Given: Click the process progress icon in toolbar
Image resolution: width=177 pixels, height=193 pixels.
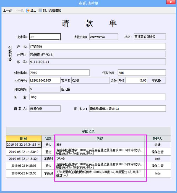Looking at the screenshot, I should (40, 10).
